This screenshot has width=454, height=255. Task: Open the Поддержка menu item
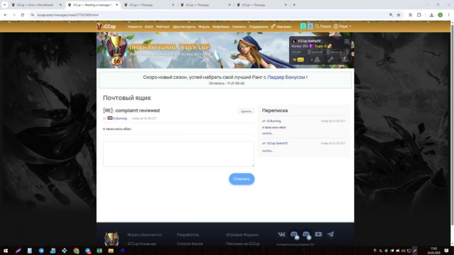coord(258,27)
